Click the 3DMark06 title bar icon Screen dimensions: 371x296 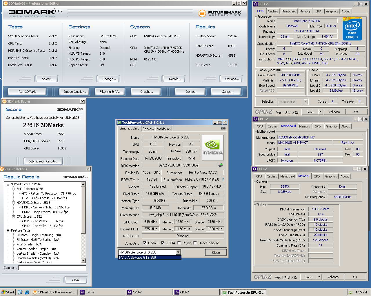tap(6, 3)
